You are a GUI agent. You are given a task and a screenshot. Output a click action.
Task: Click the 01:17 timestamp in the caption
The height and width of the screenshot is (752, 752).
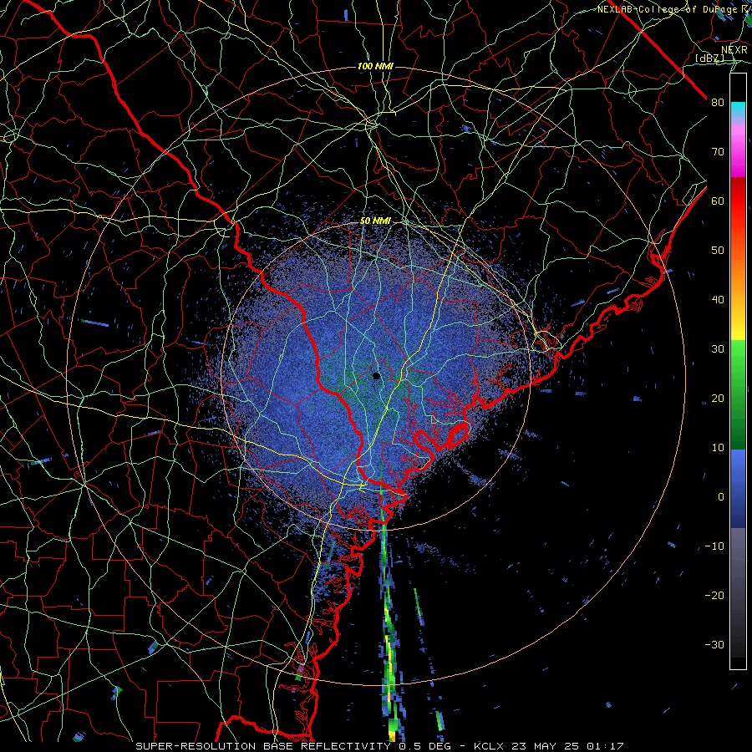coord(604,746)
